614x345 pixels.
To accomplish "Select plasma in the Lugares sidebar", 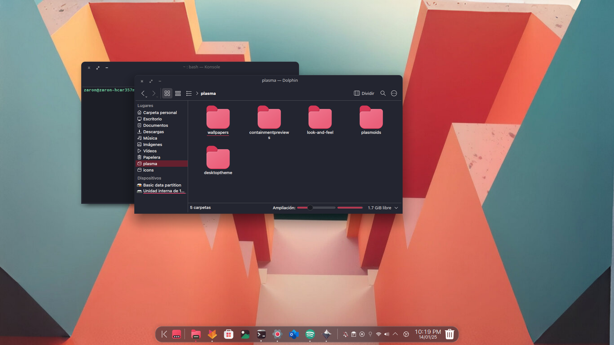I will click(x=150, y=164).
